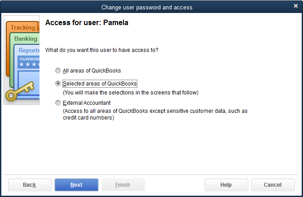The image size is (303, 197).
Task: Click the 'Change user password and access' title bar
Action: 147,7
